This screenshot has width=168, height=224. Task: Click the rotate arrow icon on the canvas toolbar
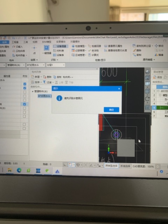[x=147, y=99]
